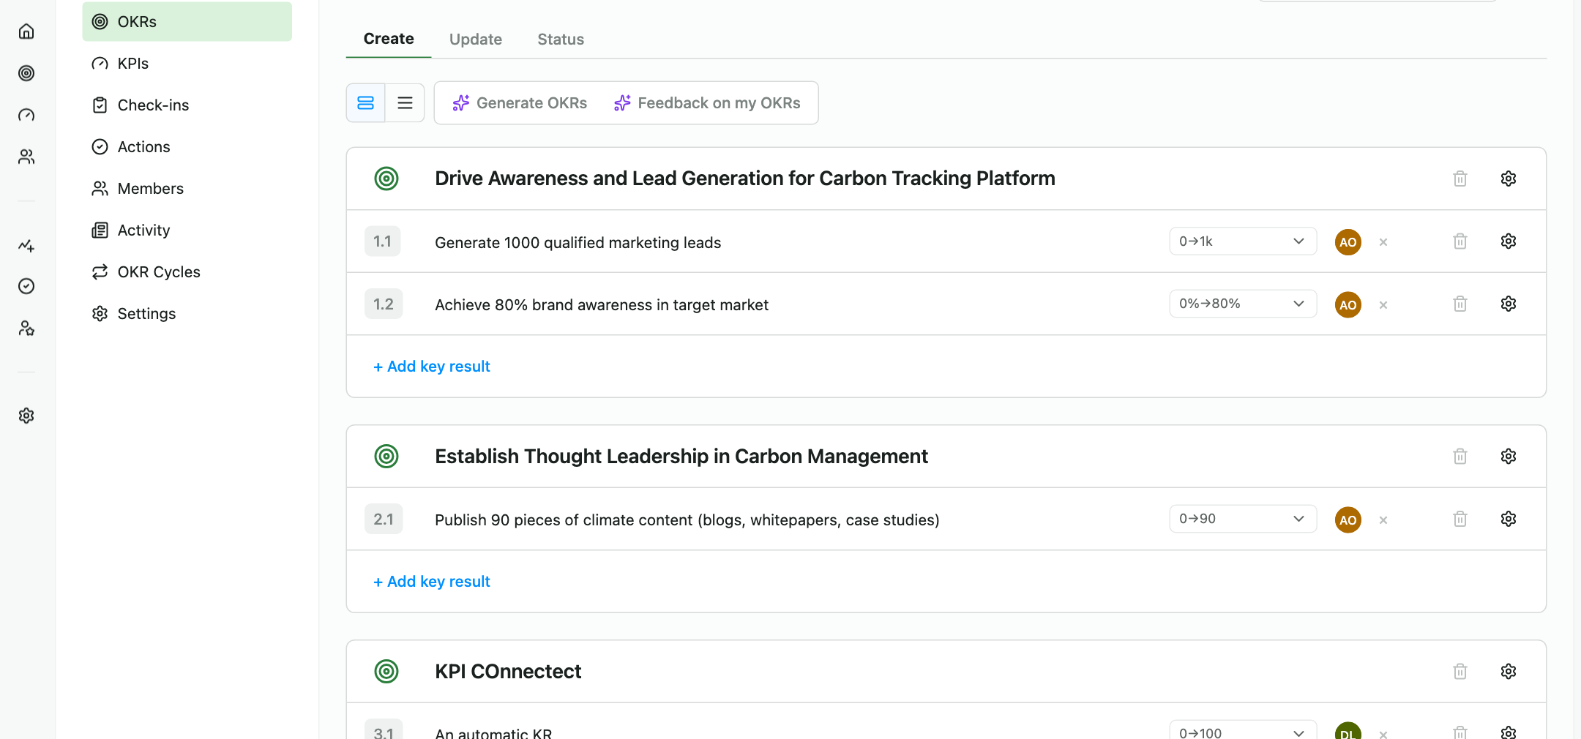
Task: Open settings gear for key result 1.1
Action: click(x=1509, y=241)
